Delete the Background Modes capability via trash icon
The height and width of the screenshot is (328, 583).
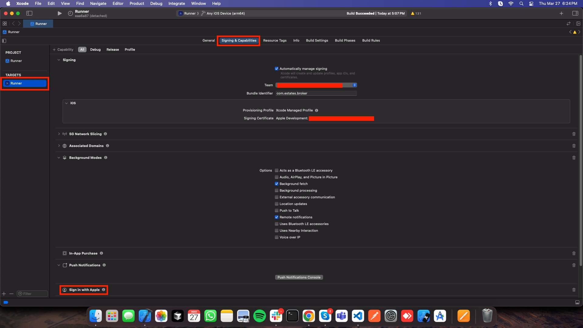(x=574, y=158)
